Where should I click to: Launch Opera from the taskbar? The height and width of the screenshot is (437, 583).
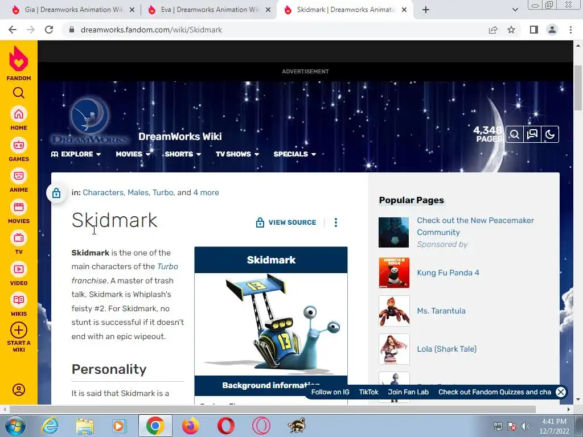pyautogui.click(x=225, y=426)
